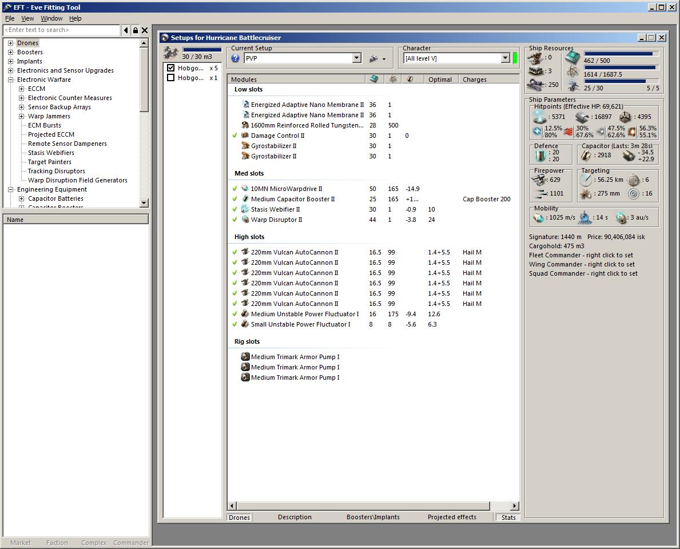680x549 pixels.
Task: Open the Character All level V dropdown
Action: [505, 58]
